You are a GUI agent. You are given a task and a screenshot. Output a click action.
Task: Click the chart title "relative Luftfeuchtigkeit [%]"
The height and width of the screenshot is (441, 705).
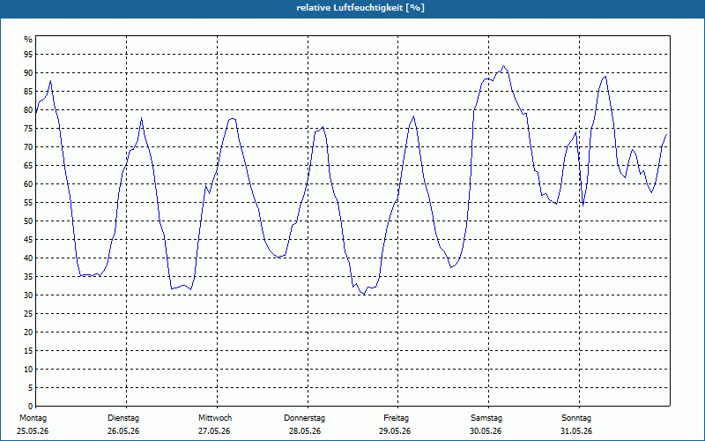tap(360, 8)
